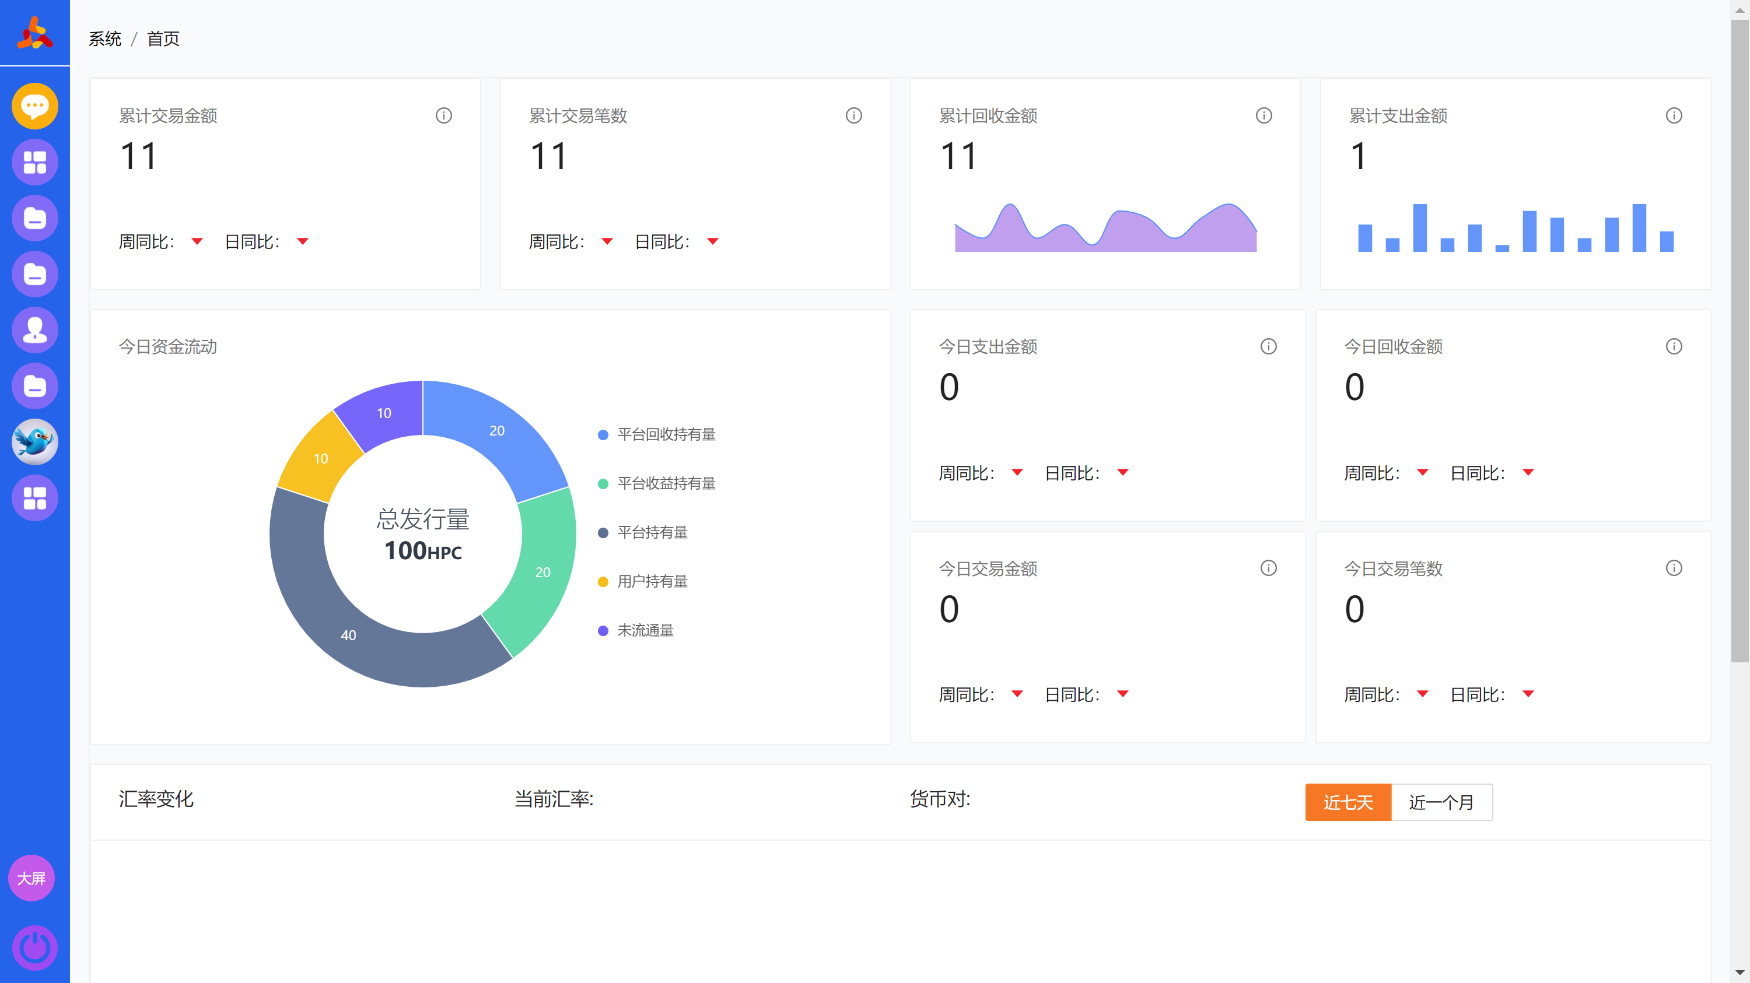The width and height of the screenshot is (1750, 983).
Task: Open the orange chat message icon
Action: tap(34, 106)
